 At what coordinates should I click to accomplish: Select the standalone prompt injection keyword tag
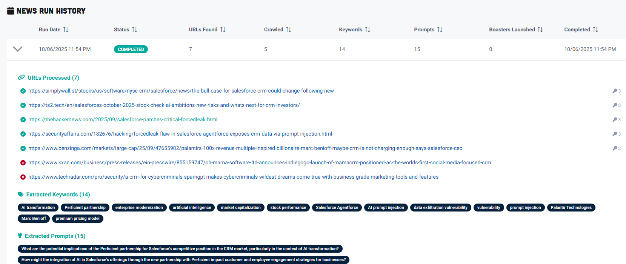click(x=525, y=207)
